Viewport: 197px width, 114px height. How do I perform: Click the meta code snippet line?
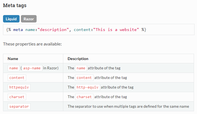76,30
